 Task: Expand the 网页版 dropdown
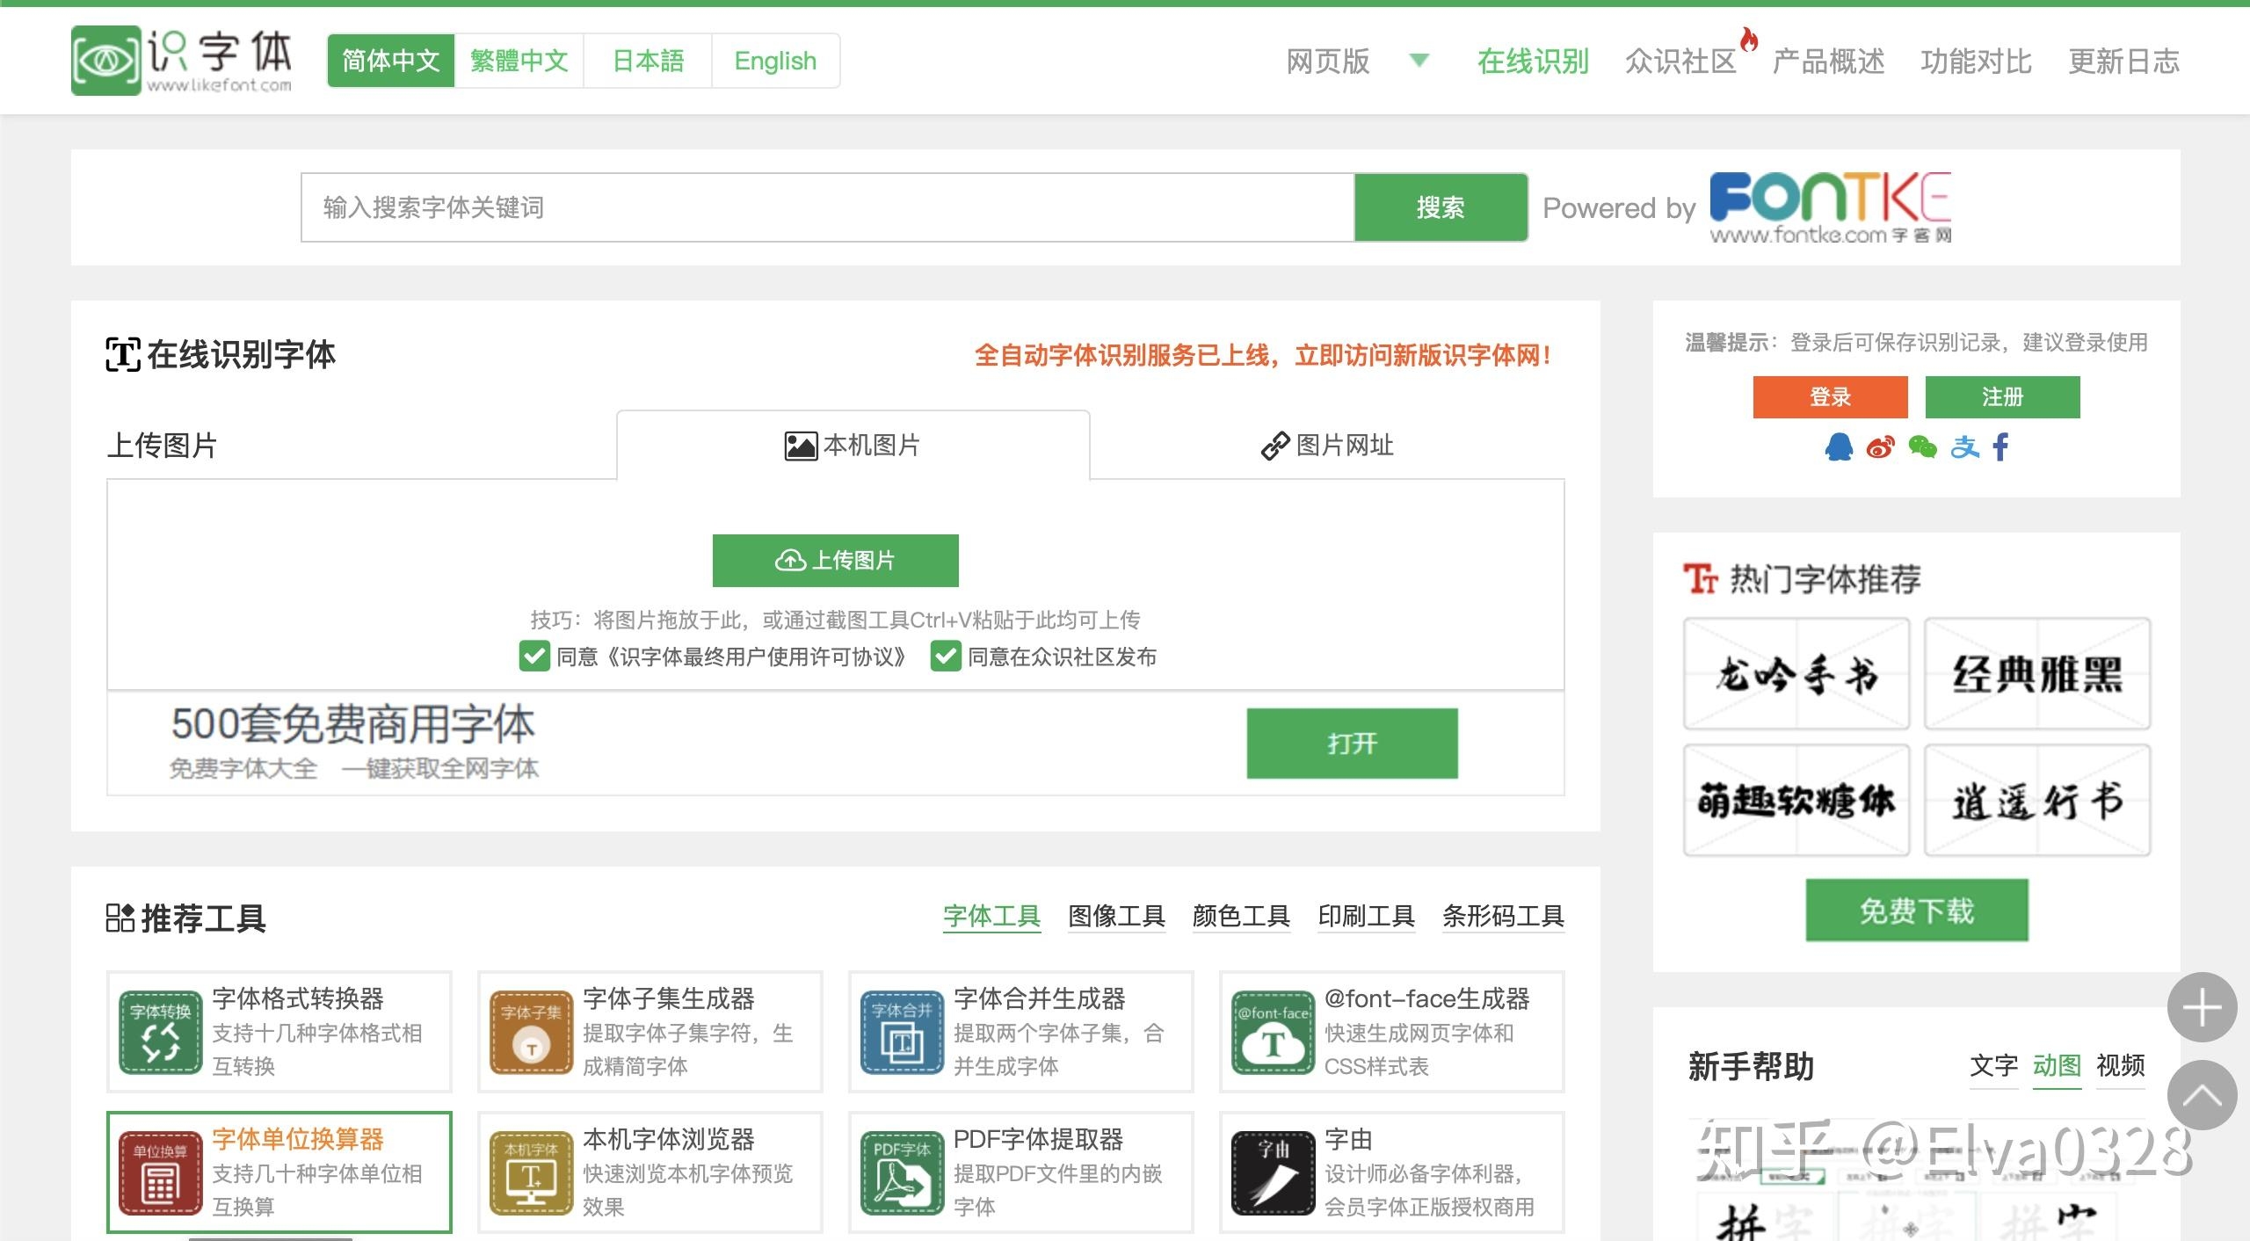point(1418,62)
